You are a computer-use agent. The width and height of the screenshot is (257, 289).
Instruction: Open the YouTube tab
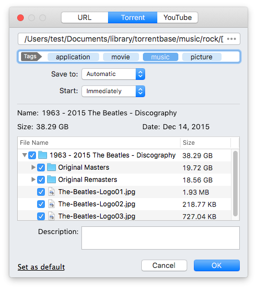[177, 18]
